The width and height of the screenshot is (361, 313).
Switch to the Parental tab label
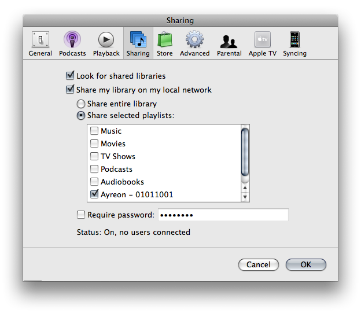[x=229, y=53]
